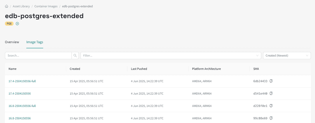Click edb-postgres-extended breadcrumb text
The height and width of the screenshot is (123, 315).
78,6
